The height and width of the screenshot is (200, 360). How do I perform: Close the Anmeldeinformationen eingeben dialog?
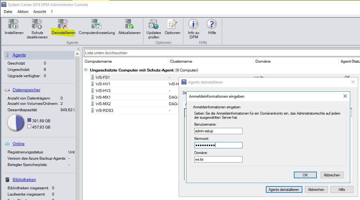pyautogui.click(x=345, y=96)
